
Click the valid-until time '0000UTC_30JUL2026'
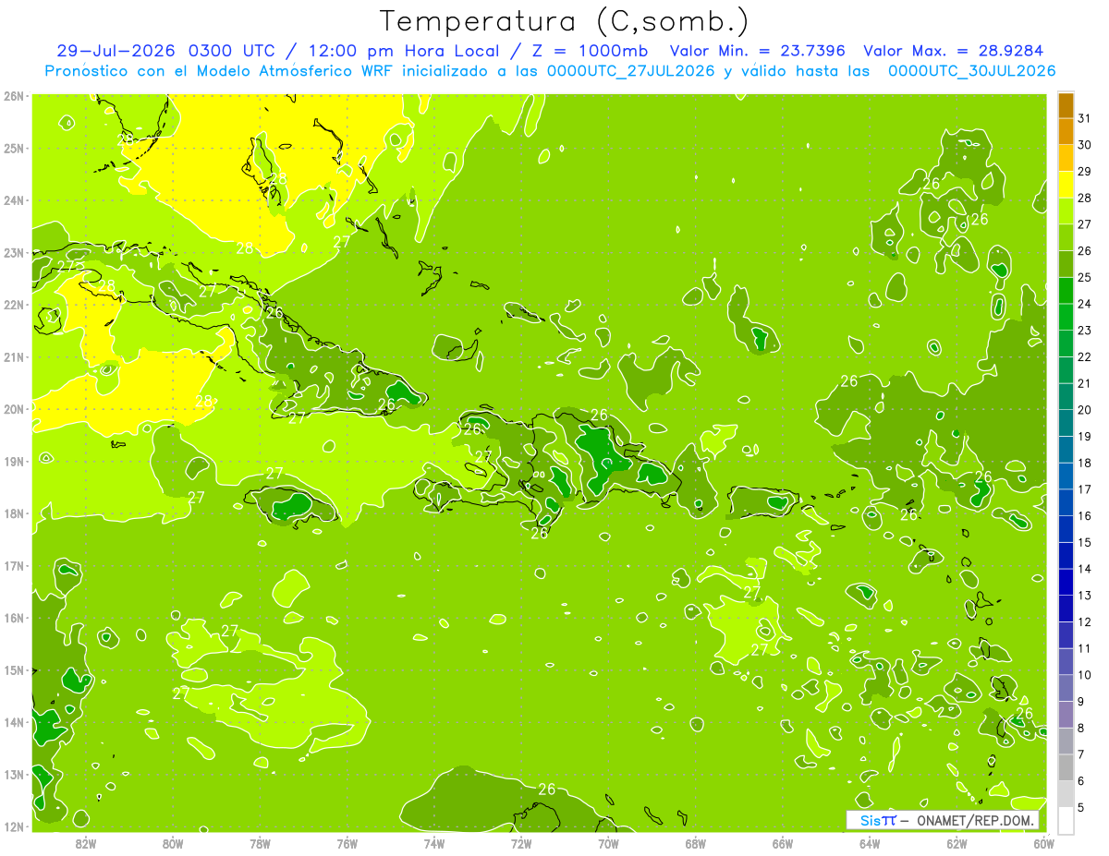(971, 70)
